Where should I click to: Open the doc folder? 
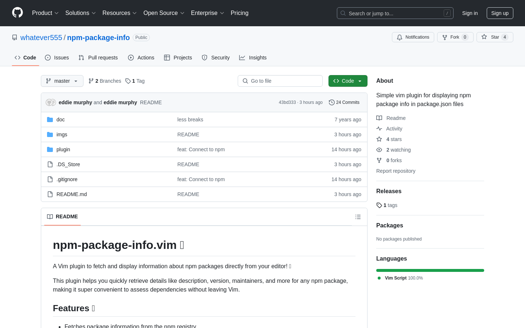point(61,120)
